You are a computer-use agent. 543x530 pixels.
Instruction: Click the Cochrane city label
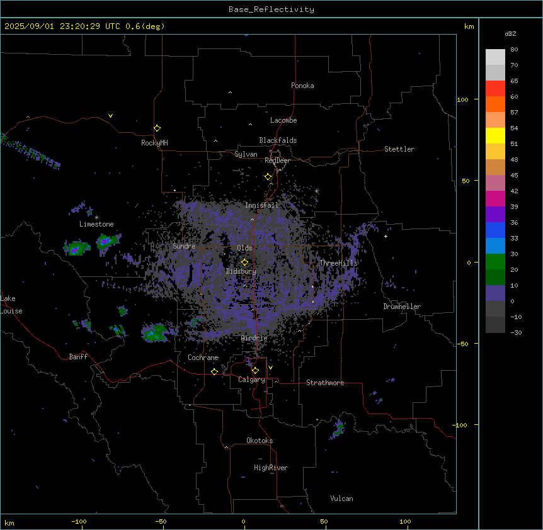click(203, 358)
